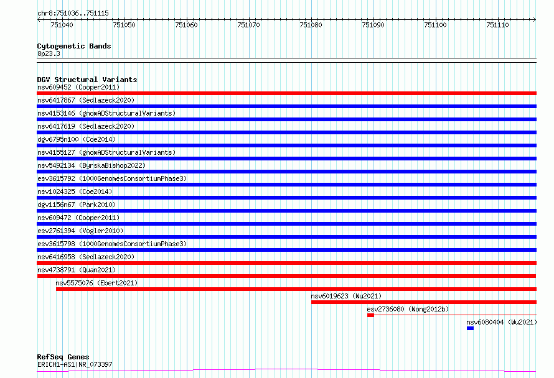
Task: Click the nsv6416958 (Sedlazeck2020) red bar
Action: (286, 263)
